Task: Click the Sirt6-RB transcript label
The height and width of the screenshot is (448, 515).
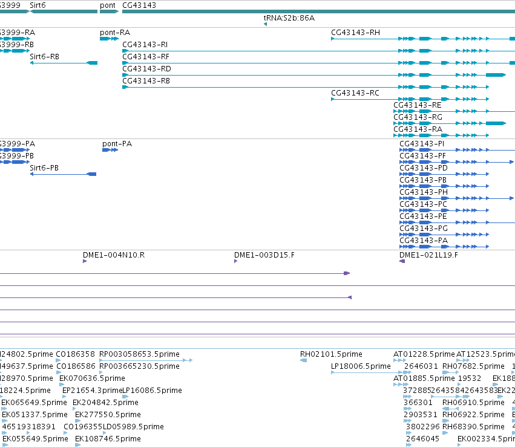Action: point(45,57)
